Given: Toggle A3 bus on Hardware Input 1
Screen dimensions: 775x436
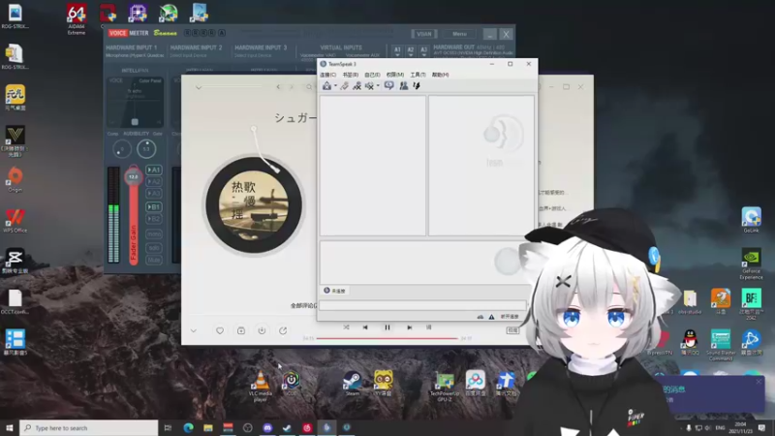Looking at the screenshot, I should click(154, 193).
